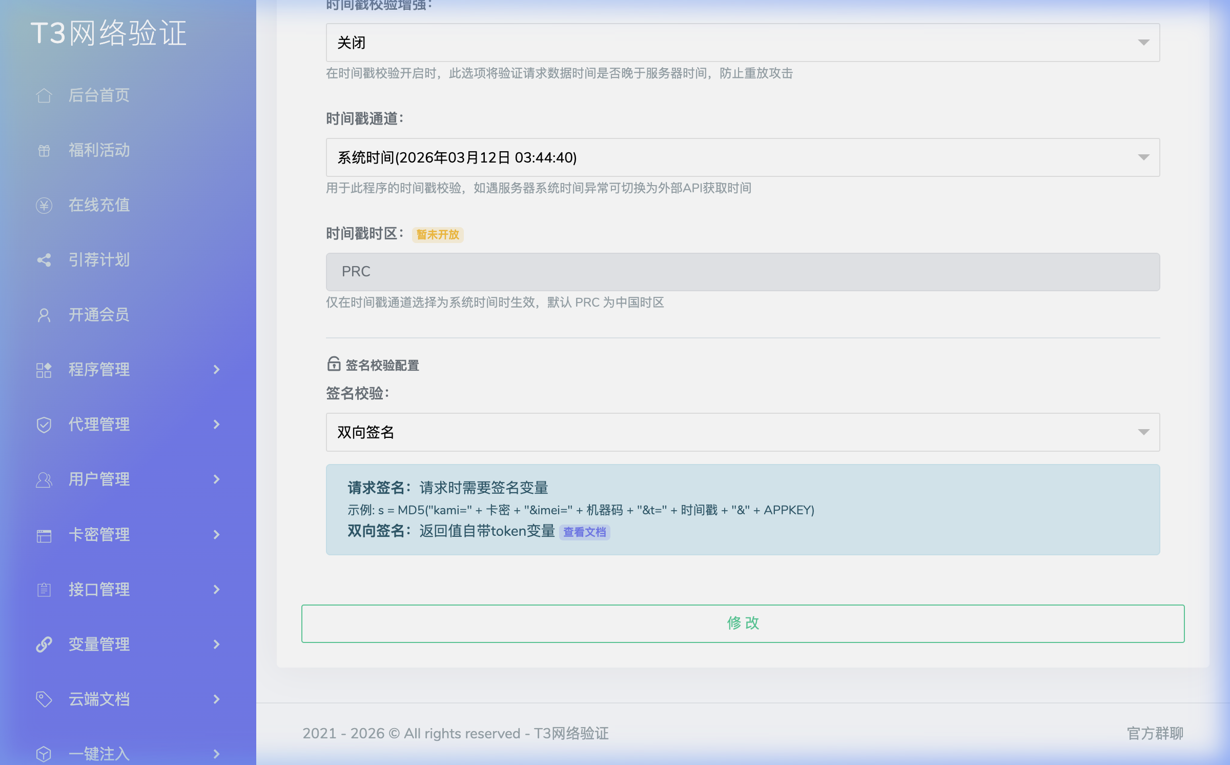Click the shield icon beside 代理管理

pos(44,425)
